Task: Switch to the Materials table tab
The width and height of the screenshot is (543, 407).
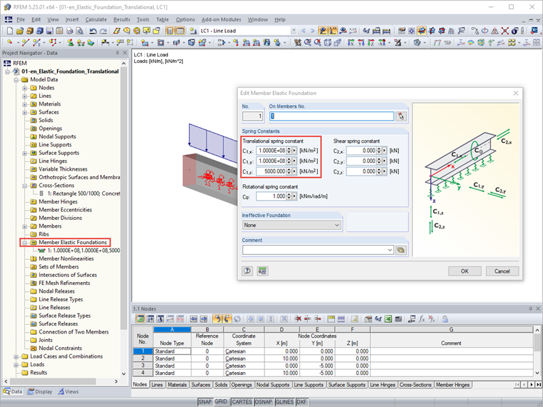Action: click(x=176, y=385)
